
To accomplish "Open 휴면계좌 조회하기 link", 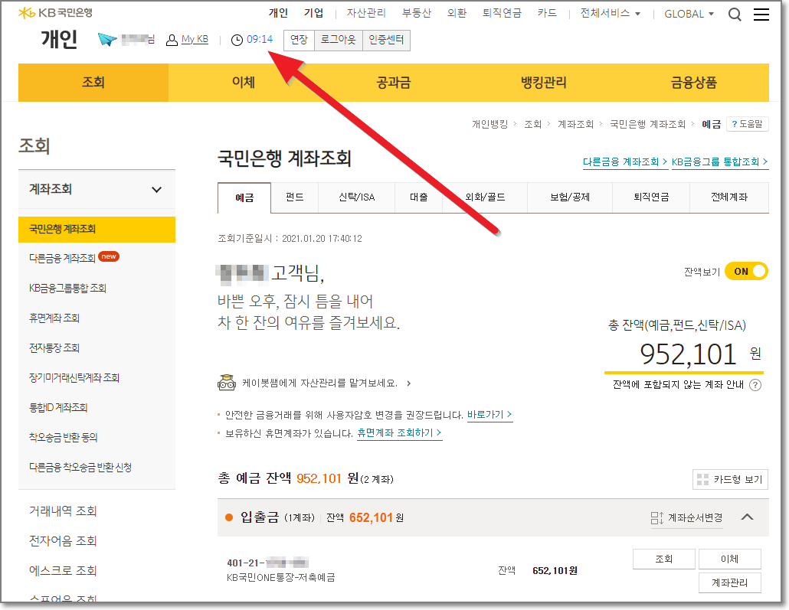I will pyautogui.click(x=399, y=433).
